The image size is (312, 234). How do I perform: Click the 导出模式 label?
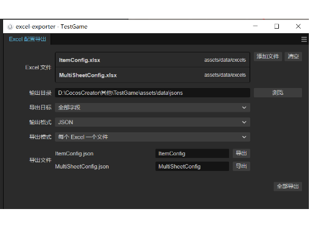40,137
